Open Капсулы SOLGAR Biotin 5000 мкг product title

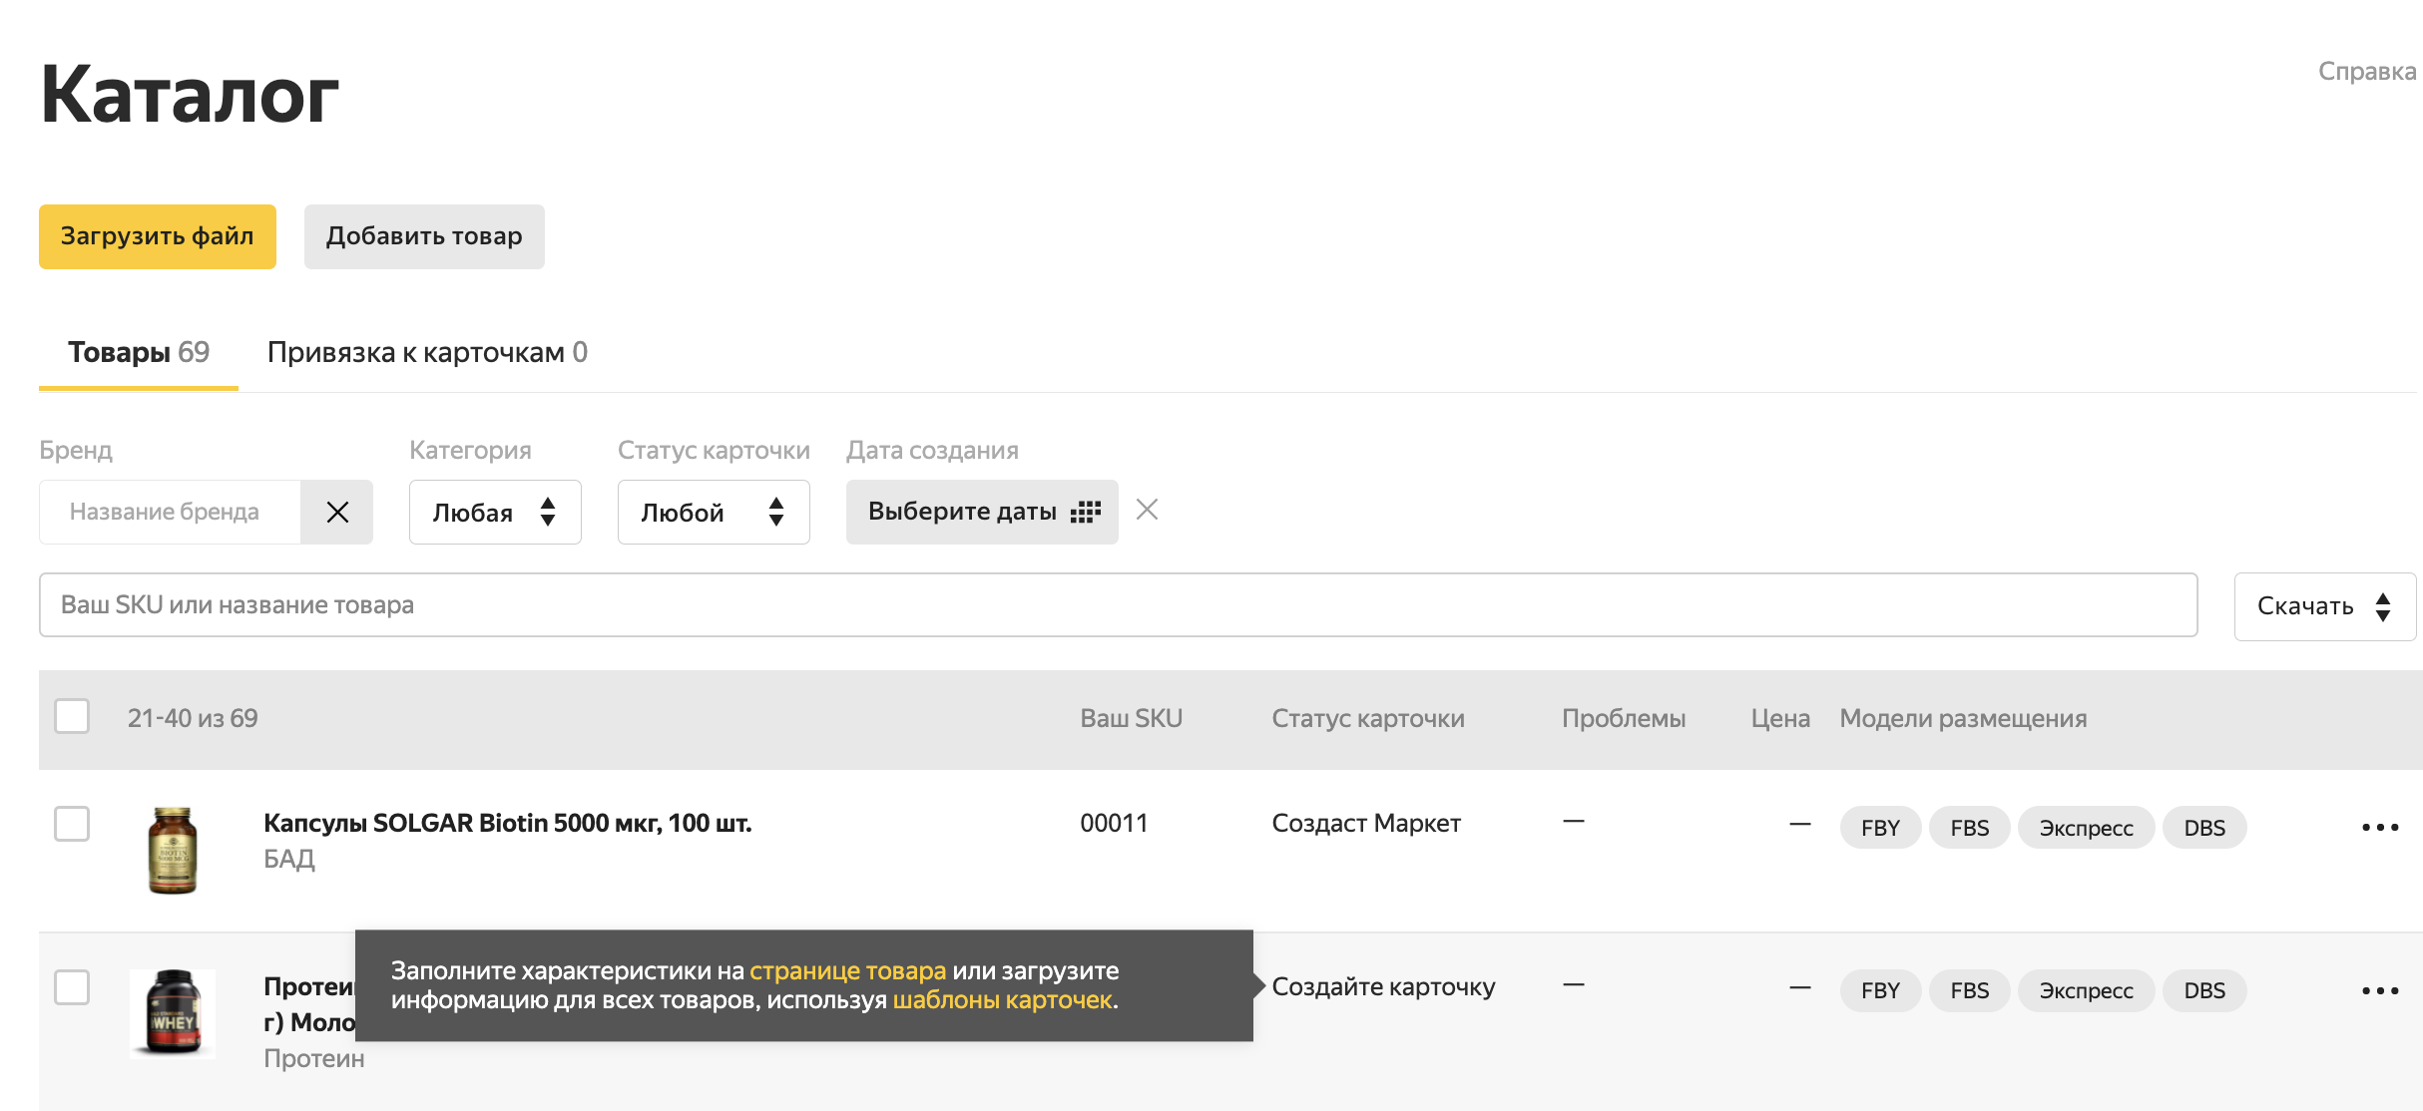[507, 823]
